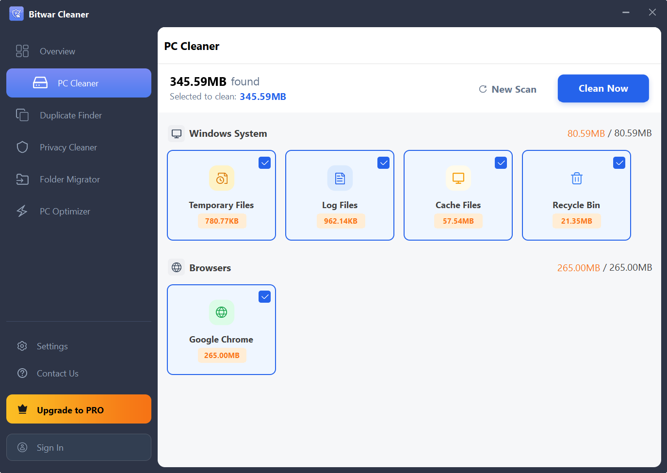Screen dimensions: 667x473
Task: Click the New Scan refresh arrow icon
Action: (483, 89)
